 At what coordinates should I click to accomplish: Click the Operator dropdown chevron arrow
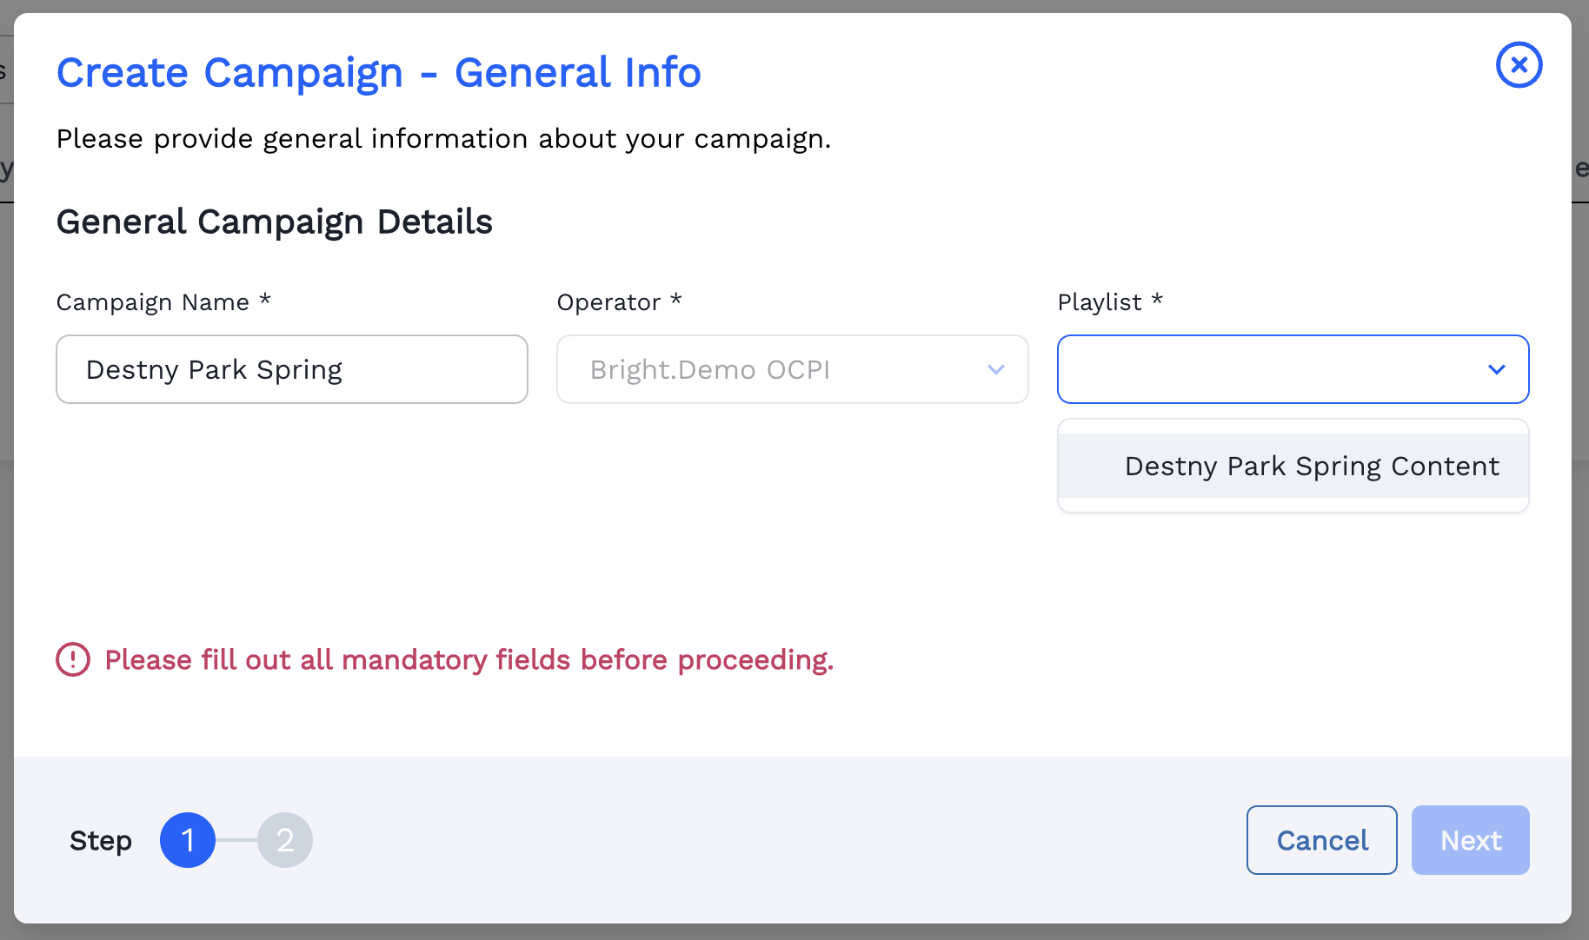(x=996, y=369)
